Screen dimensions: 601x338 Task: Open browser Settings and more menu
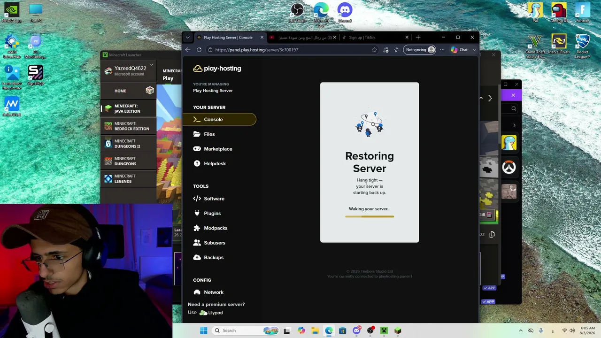(x=442, y=50)
